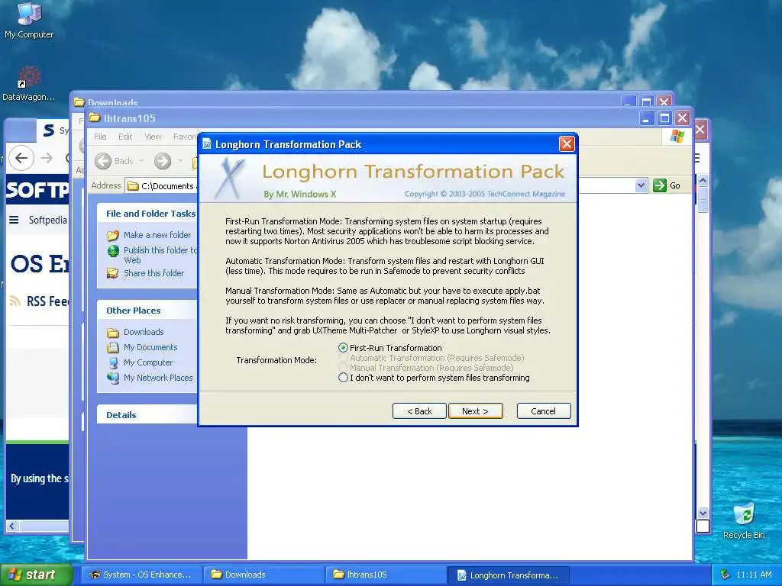Click the Next > button
782x586 pixels.
pyautogui.click(x=475, y=411)
